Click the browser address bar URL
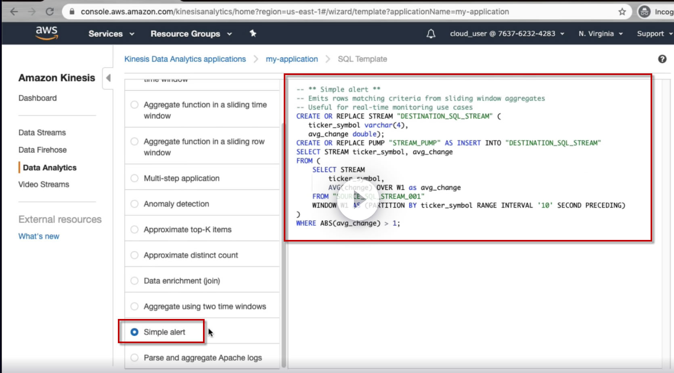 tap(295, 12)
